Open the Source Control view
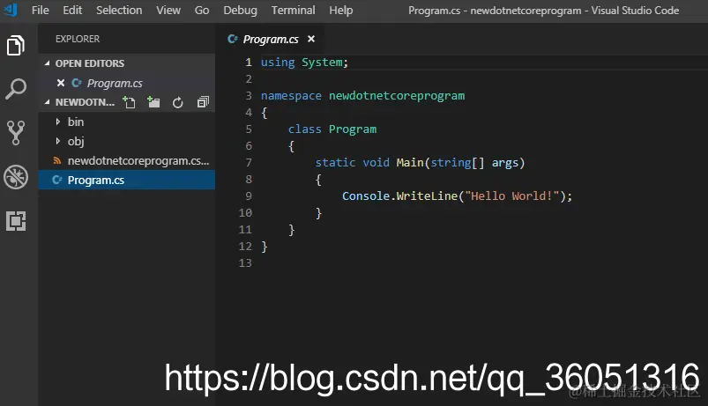This screenshot has height=406, width=708. [16, 133]
